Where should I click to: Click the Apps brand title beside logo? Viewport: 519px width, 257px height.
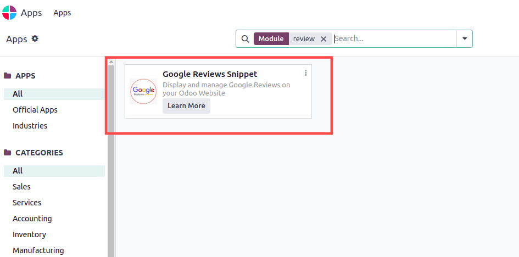pyautogui.click(x=31, y=13)
